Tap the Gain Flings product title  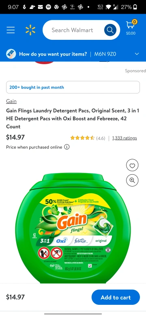click(x=73, y=119)
